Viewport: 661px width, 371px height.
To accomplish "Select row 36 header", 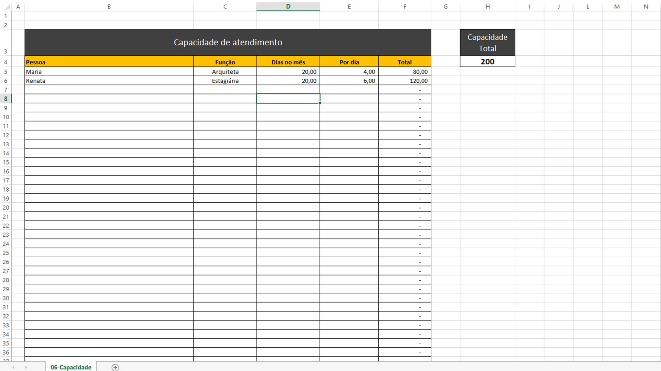I will [x=6, y=352].
